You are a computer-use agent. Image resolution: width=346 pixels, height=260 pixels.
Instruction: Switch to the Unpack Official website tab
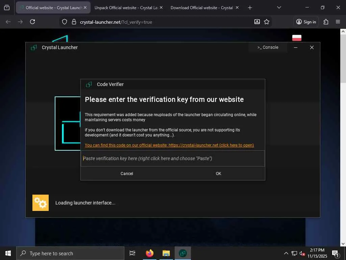tap(129, 7)
